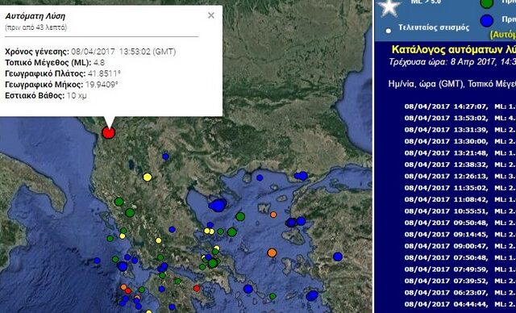516x313 pixels.
Task: Click the blue circle legend icon
Action: (487, 20)
